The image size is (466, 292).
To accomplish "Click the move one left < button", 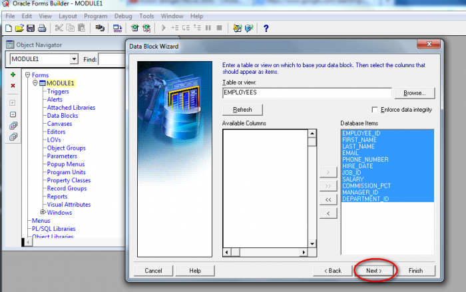I will coord(328,214).
